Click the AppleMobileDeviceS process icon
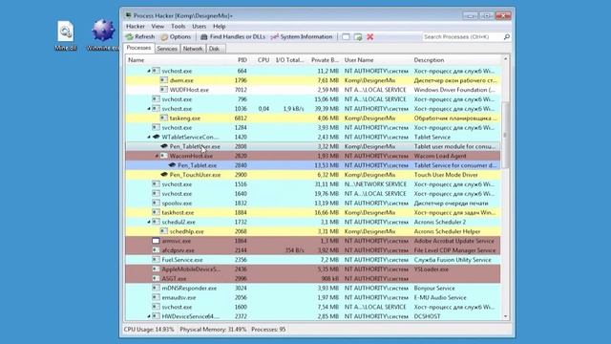The height and width of the screenshot is (344, 611). (x=156, y=269)
